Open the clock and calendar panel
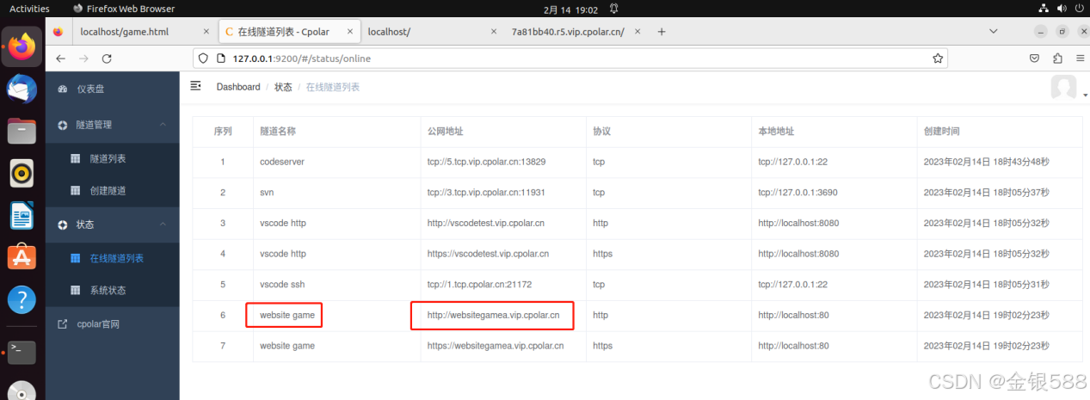Screen dimensions: 1090x400 click(x=571, y=9)
